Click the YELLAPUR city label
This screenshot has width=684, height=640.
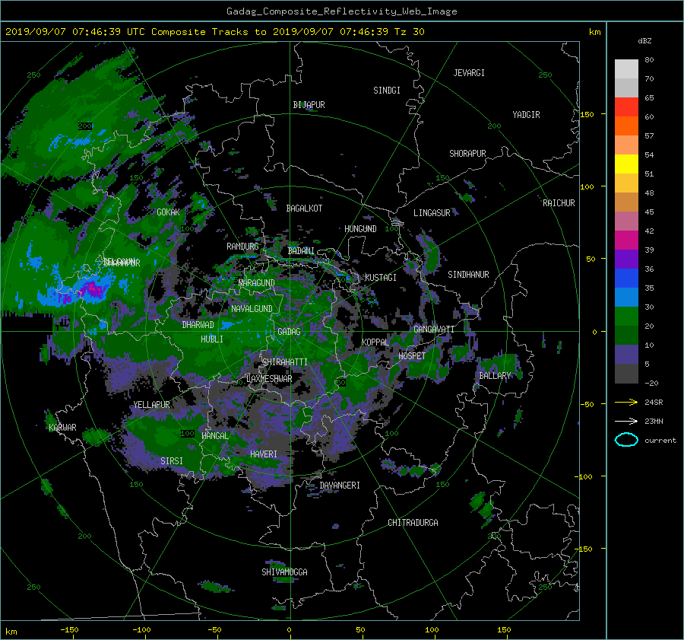click(151, 405)
